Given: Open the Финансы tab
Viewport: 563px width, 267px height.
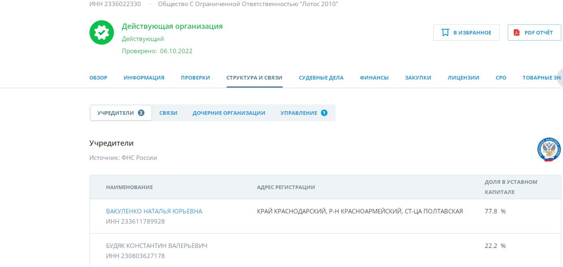Looking at the screenshot, I should click(374, 78).
